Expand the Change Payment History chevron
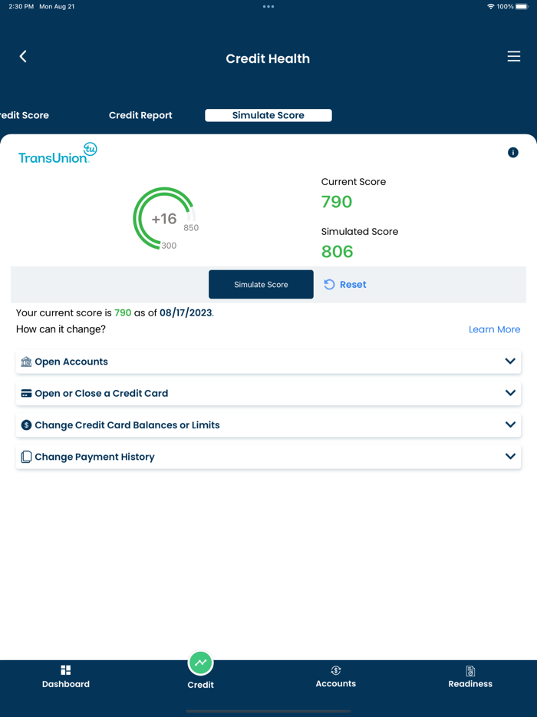Screen dimensions: 537x717 pyautogui.click(x=510, y=456)
